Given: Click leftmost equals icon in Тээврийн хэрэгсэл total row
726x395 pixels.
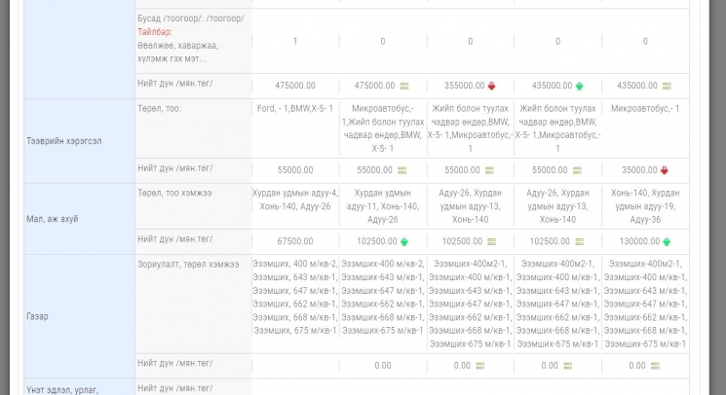Looking at the screenshot, I should tap(403, 170).
